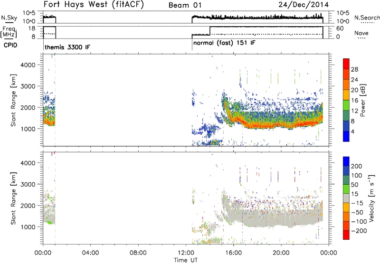
Task: Click the '3000' tick on velocity panel axis
Action: pos(28,184)
